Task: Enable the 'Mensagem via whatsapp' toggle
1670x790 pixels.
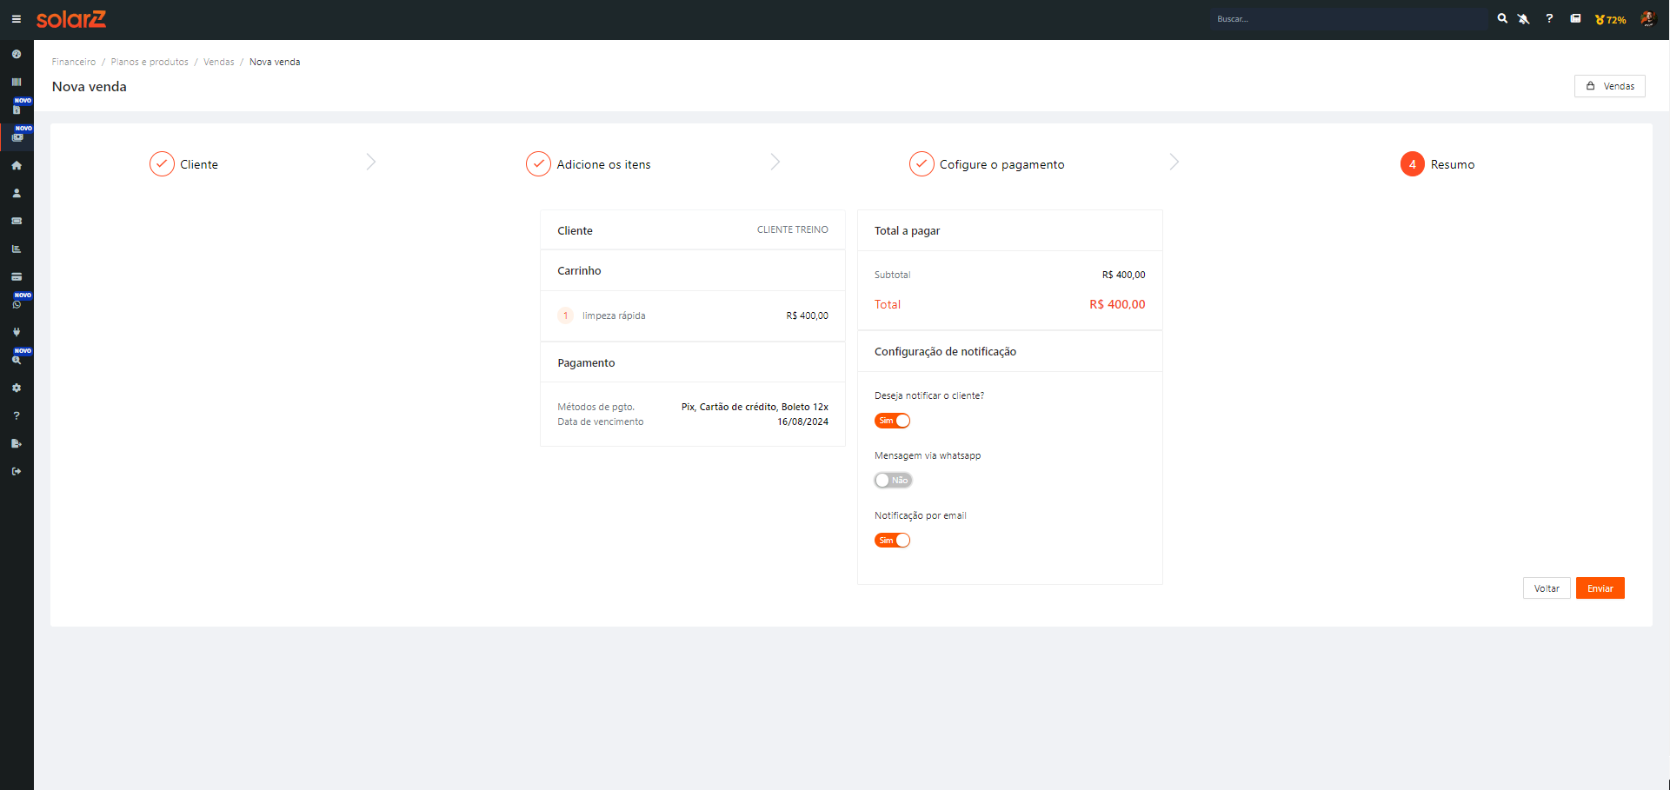Action: pos(892,481)
